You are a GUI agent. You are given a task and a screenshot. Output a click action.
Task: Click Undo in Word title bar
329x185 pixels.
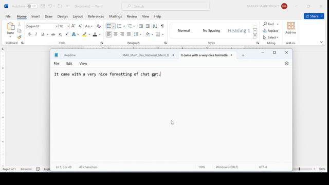50,6
